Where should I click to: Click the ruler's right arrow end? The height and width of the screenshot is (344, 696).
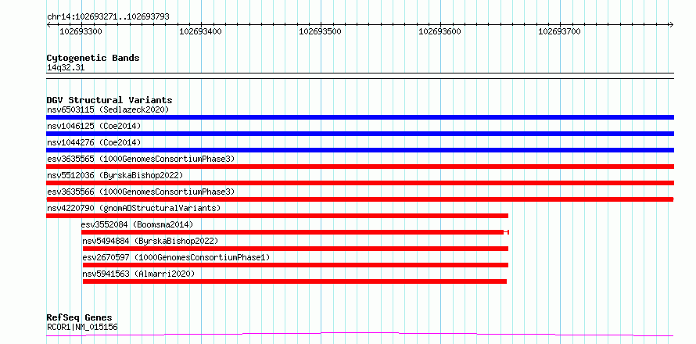[x=672, y=24]
